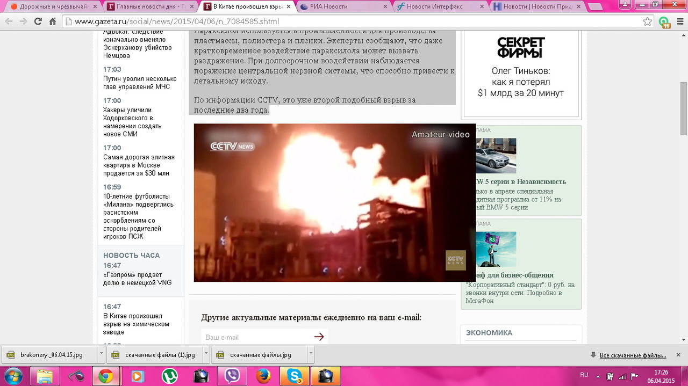Image resolution: width=688 pixels, height=386 pixels.
Task: Open downloaded file скачанные файлы.jpg
Action: pyautogui.click(x=259, y=355)
